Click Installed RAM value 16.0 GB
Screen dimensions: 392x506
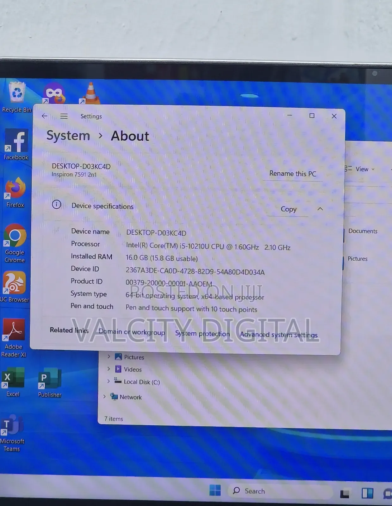162,258
